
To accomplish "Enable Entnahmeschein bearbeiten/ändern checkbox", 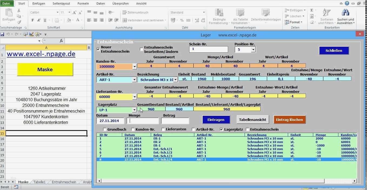I will click(141, 49).
